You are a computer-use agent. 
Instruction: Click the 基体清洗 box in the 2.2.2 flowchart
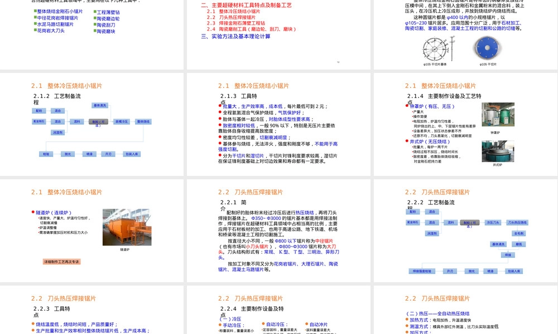pyautogui.click(x=498, y=244)
